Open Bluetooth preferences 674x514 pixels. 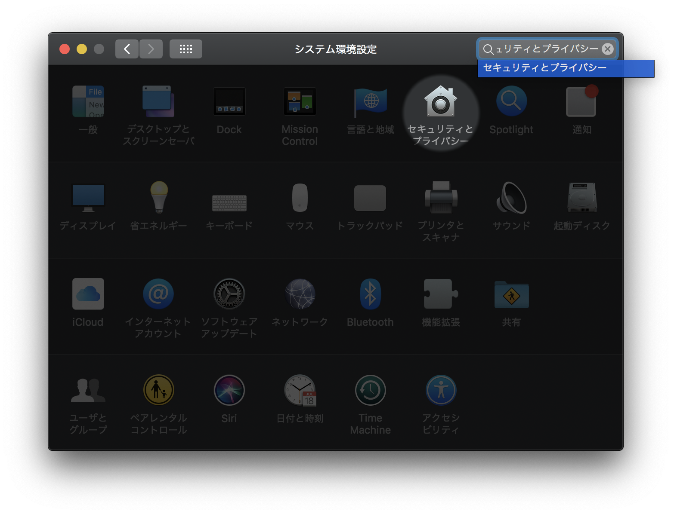[370, 295]
